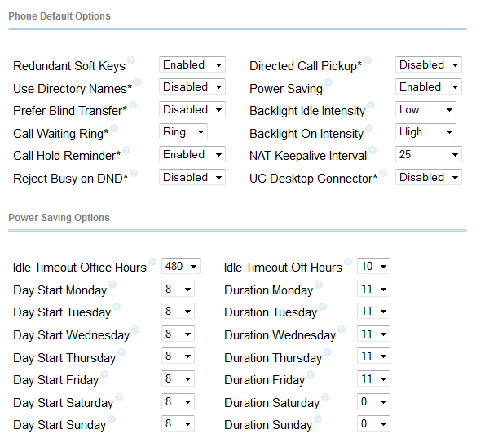498x447 pixels.
Task: Click help icon beside Redundant Soft Keys
Action: 131,60
